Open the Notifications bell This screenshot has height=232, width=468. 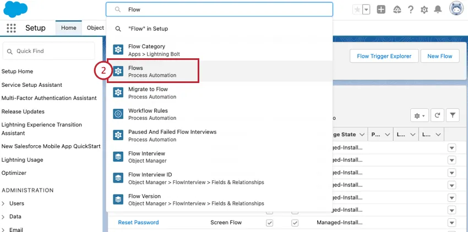tap(438, 10)
